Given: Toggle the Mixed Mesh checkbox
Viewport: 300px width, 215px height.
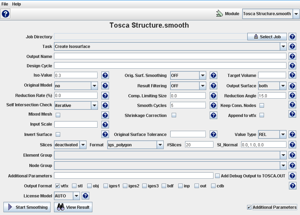Looking at the screenshot, I should click(58, 115).
